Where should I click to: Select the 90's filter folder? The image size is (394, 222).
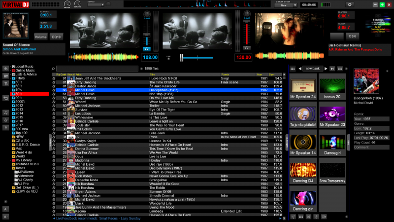[x=20, y=98]
